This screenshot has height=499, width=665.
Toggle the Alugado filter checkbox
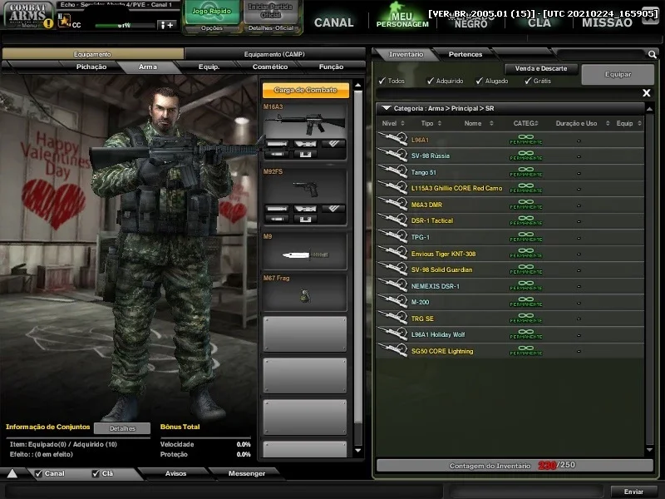pos(480,81)
